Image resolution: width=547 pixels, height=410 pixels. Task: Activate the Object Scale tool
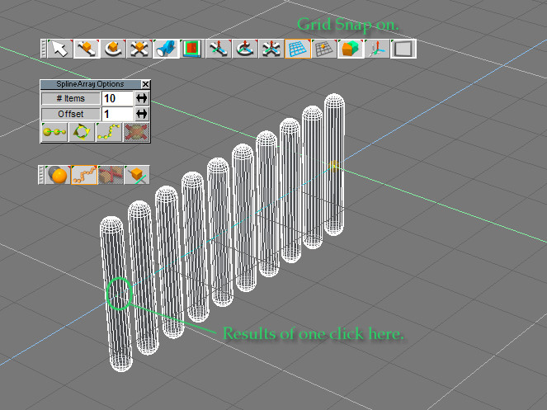[138, 49]
